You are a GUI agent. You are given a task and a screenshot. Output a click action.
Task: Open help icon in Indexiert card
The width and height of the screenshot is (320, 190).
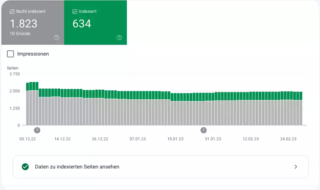point(119,38)
